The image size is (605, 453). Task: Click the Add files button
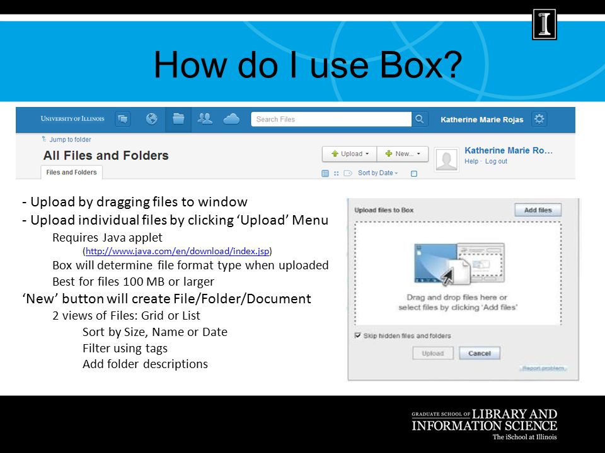(x=538, y=210)
